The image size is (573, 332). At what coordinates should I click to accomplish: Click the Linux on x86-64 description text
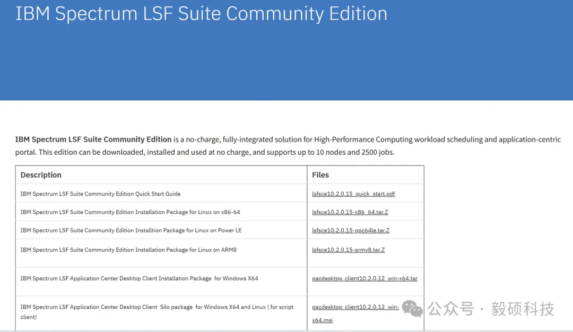coord(130,212)
